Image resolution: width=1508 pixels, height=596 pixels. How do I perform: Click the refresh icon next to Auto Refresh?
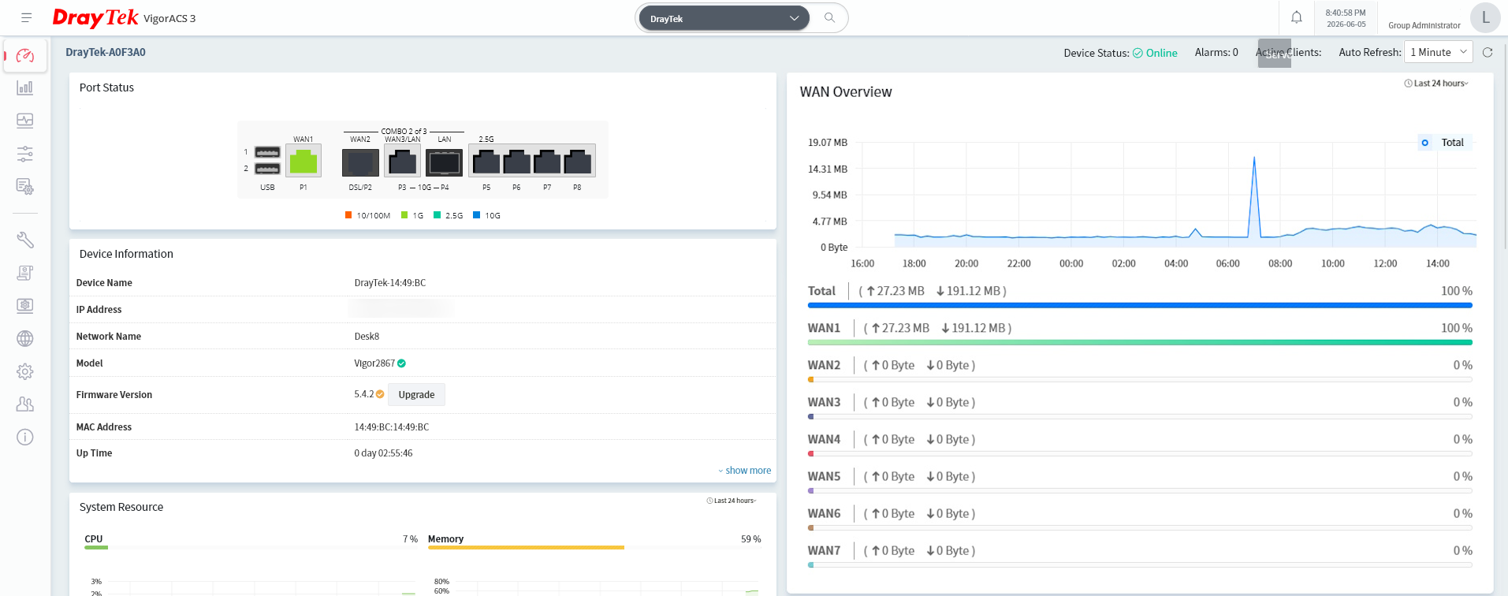click(1488, 52)
